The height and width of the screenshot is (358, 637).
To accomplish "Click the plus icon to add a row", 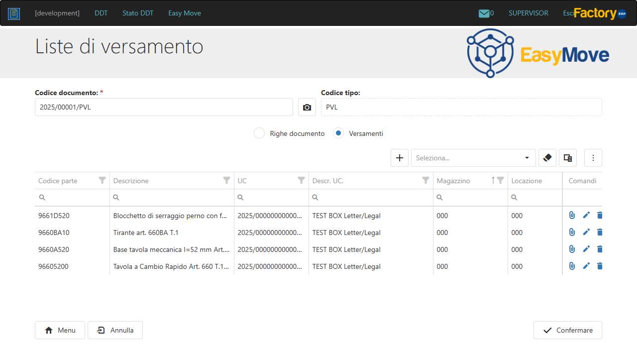I will pos(399,158).
